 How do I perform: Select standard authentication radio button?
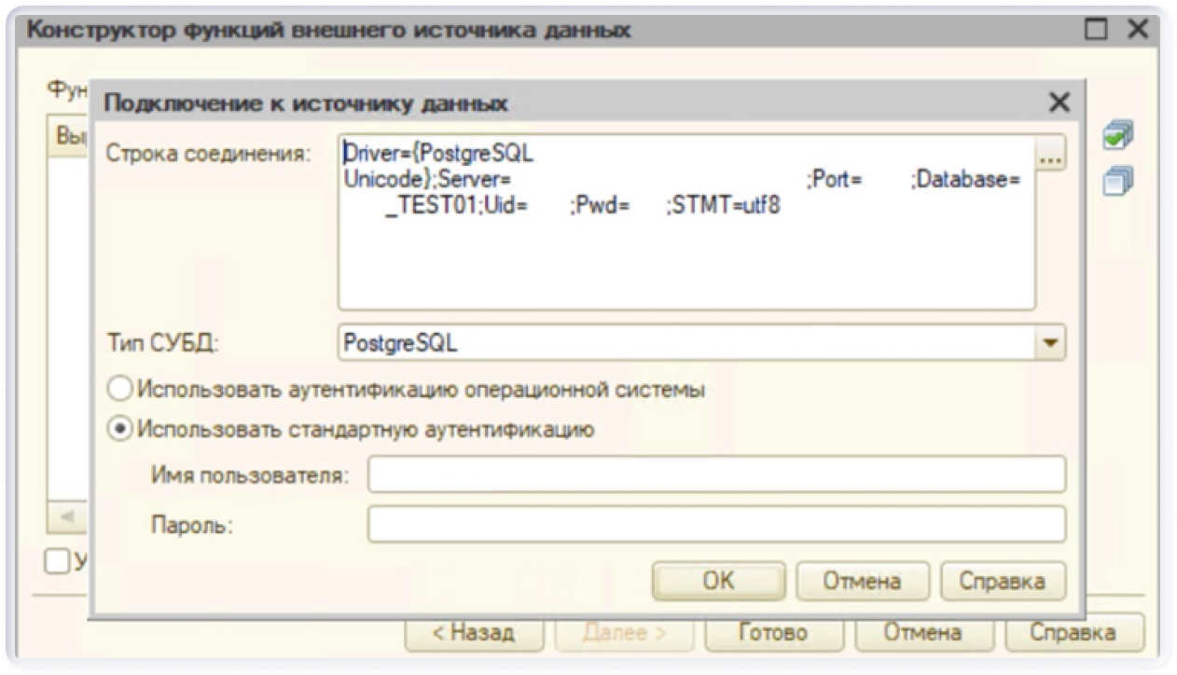point(120,429)
